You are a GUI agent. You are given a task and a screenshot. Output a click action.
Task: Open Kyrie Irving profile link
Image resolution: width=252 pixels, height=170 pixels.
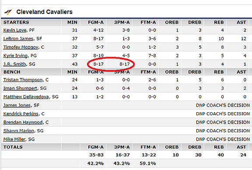[x=15, y=56]
